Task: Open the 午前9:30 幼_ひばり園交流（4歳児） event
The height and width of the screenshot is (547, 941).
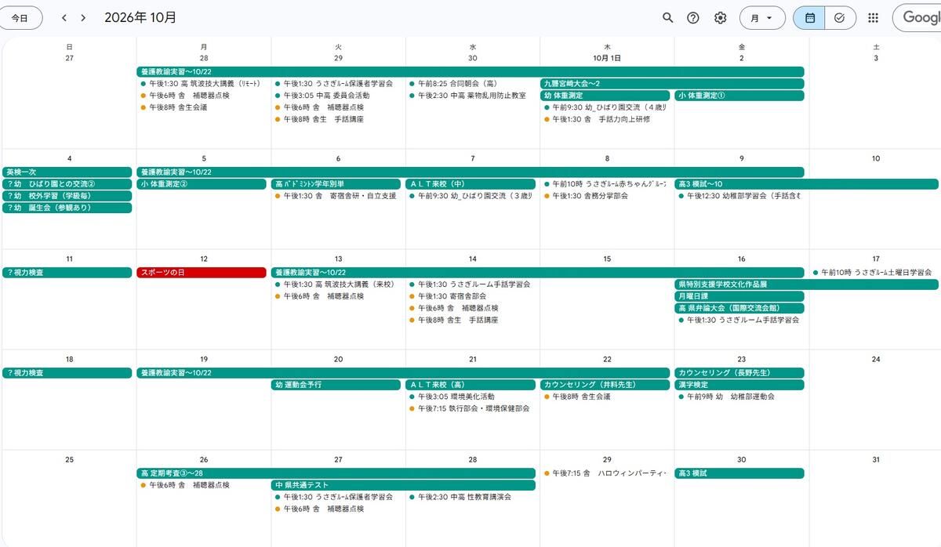Action: pyautogui.click(x=605, y=107)
